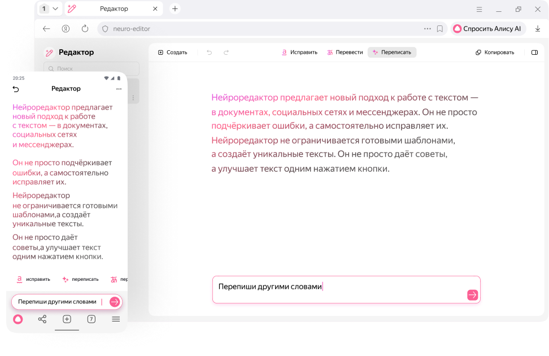Click the bookmark icon in the address bar
The height and width of the screenshot is (356, 549).
click(x=440, y=28)
